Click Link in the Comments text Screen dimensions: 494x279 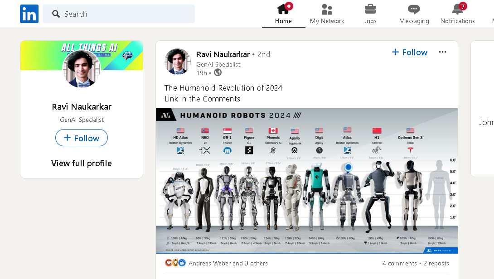[202, 99]
